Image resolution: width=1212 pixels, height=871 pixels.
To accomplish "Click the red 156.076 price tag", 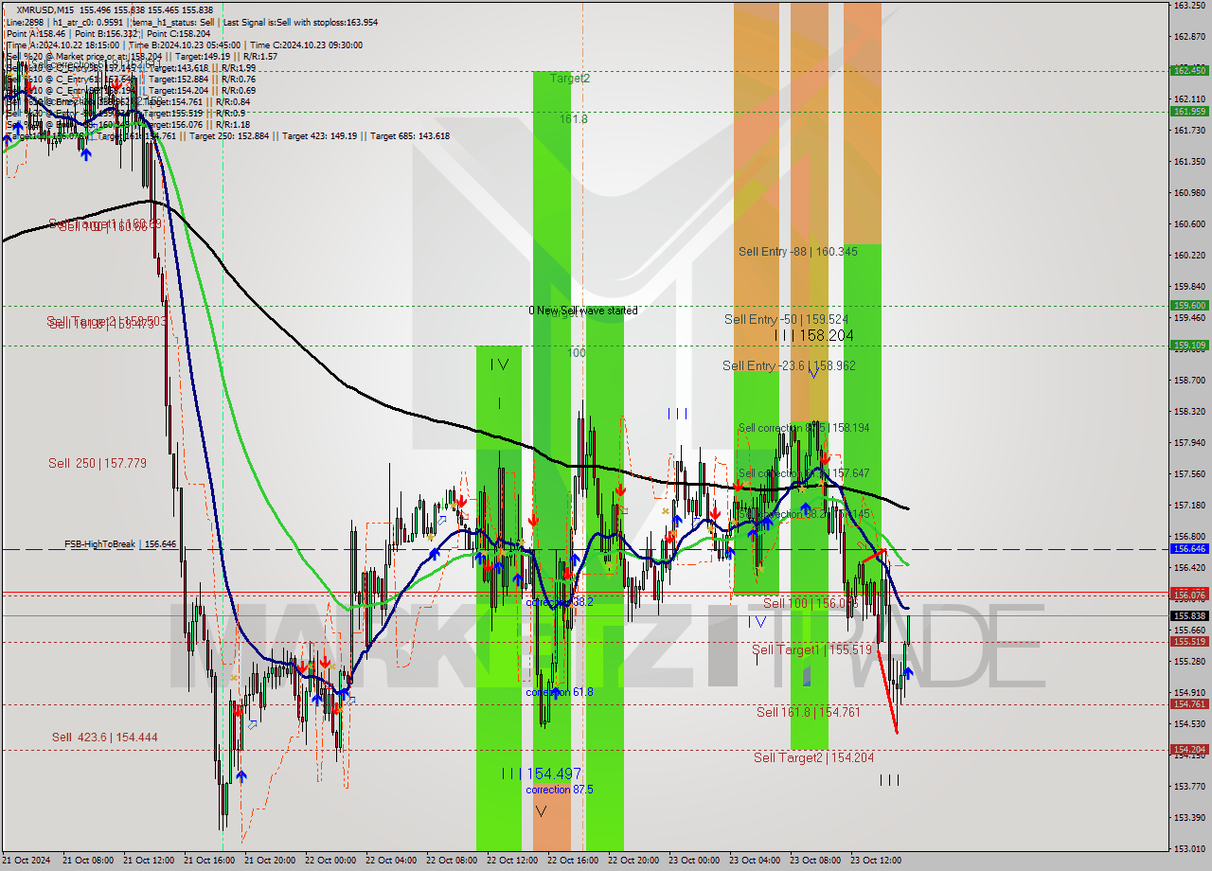I will pos(1188,595).
